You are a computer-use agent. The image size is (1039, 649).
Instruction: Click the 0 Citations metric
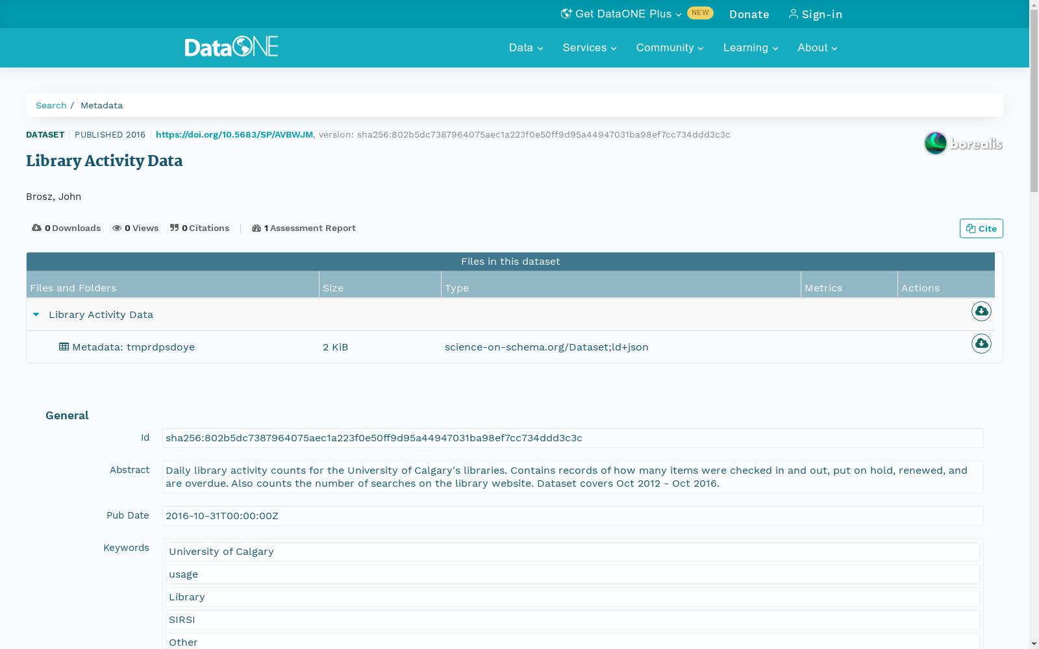[x=199, y=228]
